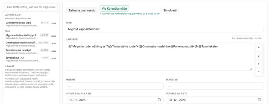
Task: Open calendar picker for Voimassa asti date
Action: (259, 100)
